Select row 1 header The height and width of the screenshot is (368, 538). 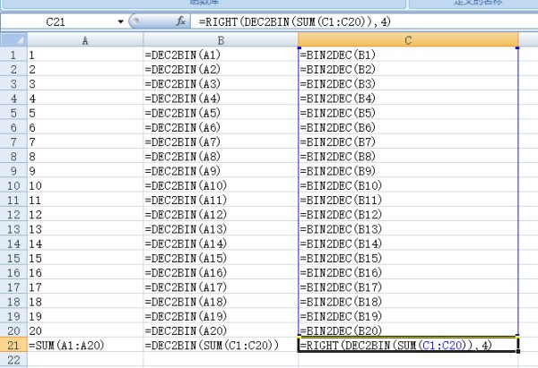pos(13,55)
